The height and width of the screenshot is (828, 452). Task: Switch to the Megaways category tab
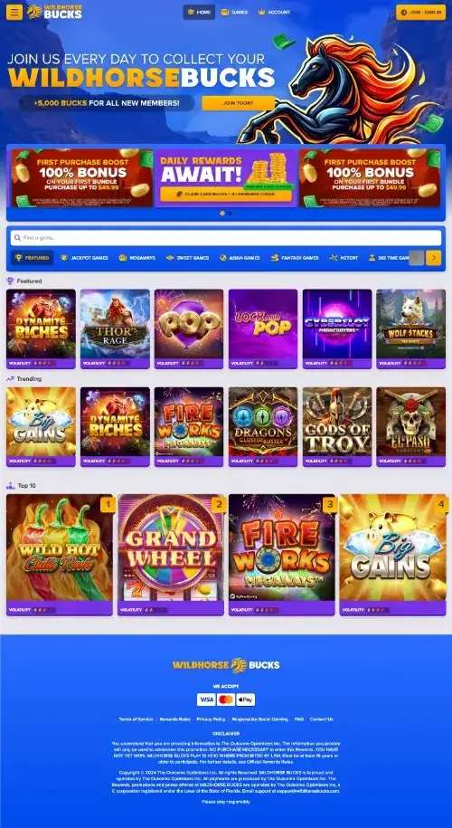pyautogui.click(x=137, y=258)
